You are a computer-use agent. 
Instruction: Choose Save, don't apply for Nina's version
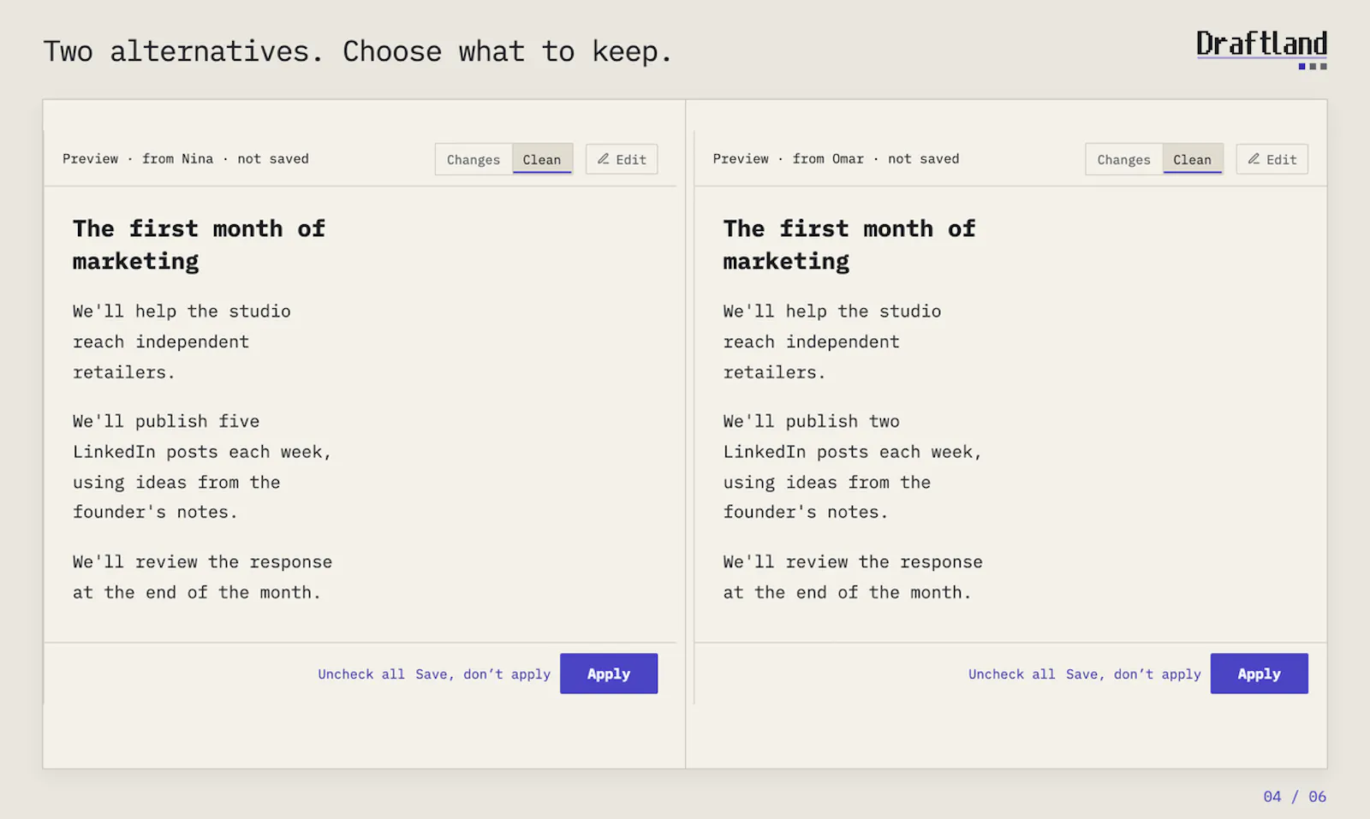tap(483, 674)
